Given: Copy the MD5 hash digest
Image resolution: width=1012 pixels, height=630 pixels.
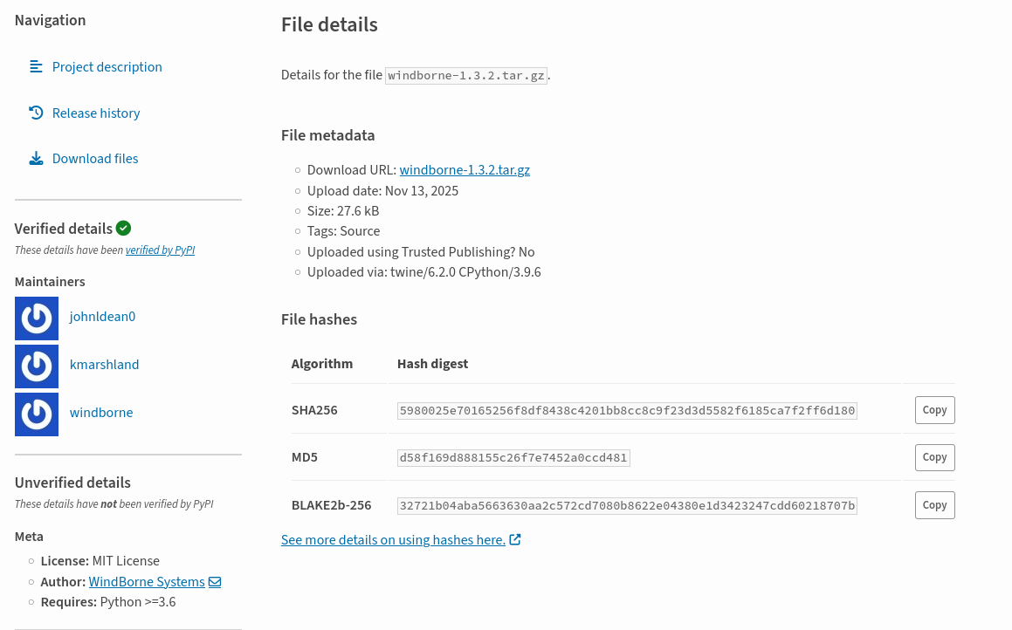Looking at the screenshot, I should (934, 457).
